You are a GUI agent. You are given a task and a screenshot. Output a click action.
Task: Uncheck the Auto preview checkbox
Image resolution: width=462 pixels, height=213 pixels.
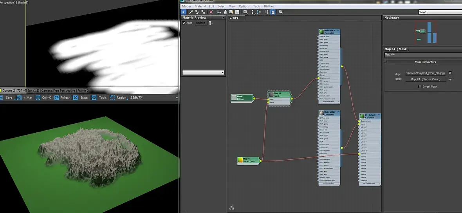pos(184,23)
